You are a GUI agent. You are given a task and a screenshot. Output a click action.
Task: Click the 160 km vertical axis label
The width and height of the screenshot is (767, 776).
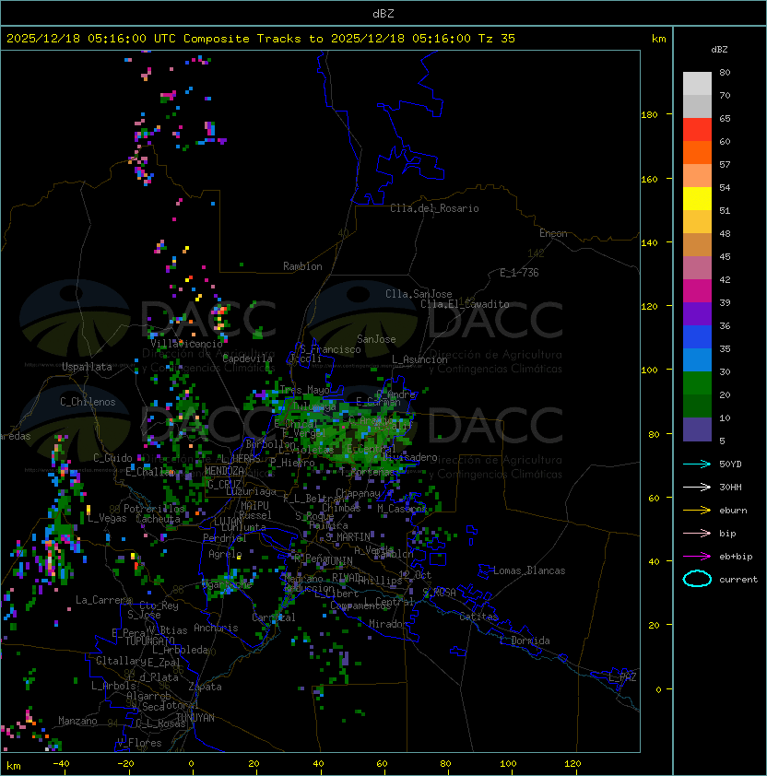tap(650, 179)
